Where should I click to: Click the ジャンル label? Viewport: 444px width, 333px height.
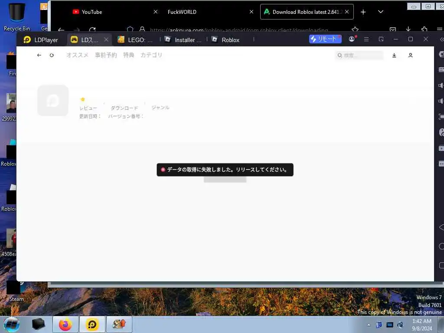(x=160, y=108)
